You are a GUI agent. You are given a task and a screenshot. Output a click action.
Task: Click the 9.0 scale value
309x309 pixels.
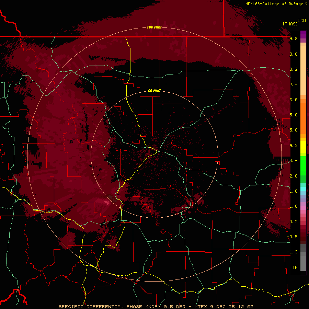(294, 54)
